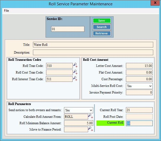Select the Roll Interest Tran Code field with 511
The height and width of the screenshot is (141, 161).
click(x=59, y=79)
